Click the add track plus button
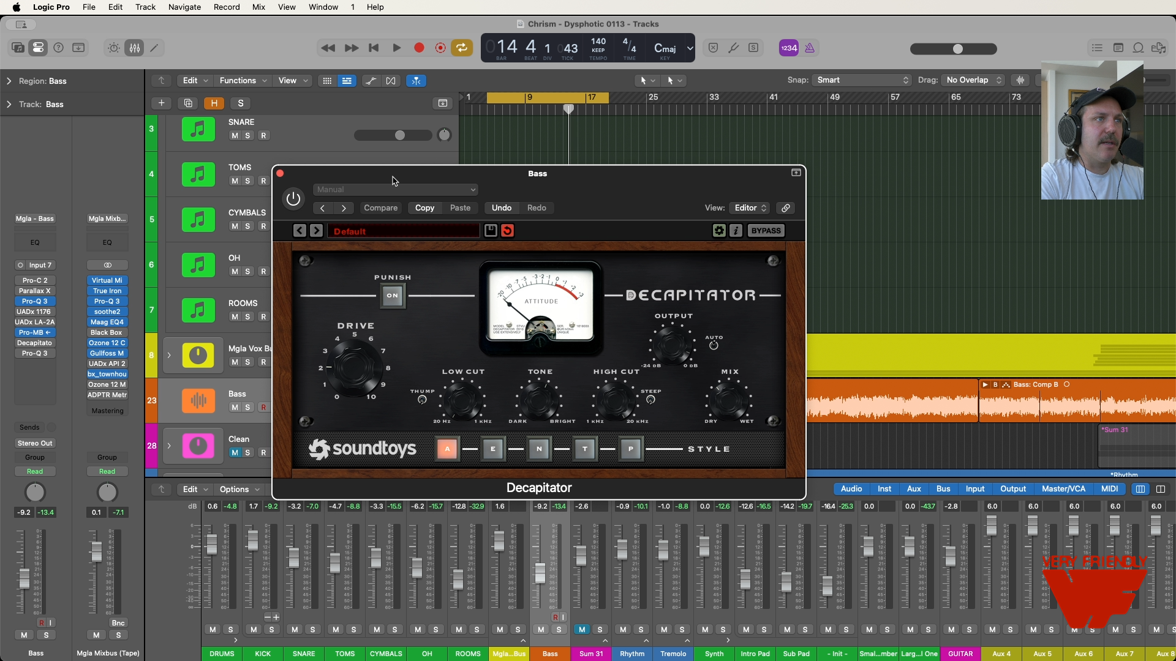This screenshot has width=1176, height=661. (x=161, y=103)
